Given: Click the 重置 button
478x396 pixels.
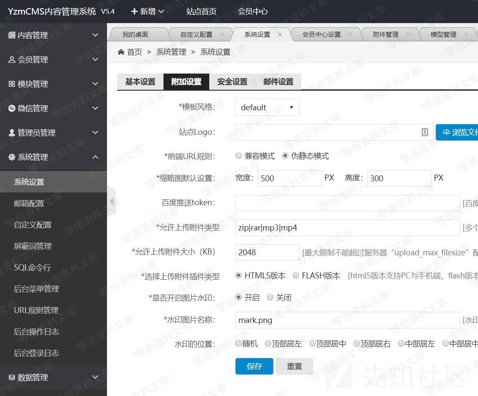Looking at the screenshot, I should point(294,366).
